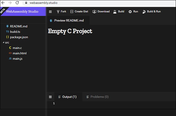The width and height of the screenshot is (176, 116).
Task: Open the output panel hamburger menu
Action: pos(50,97)
